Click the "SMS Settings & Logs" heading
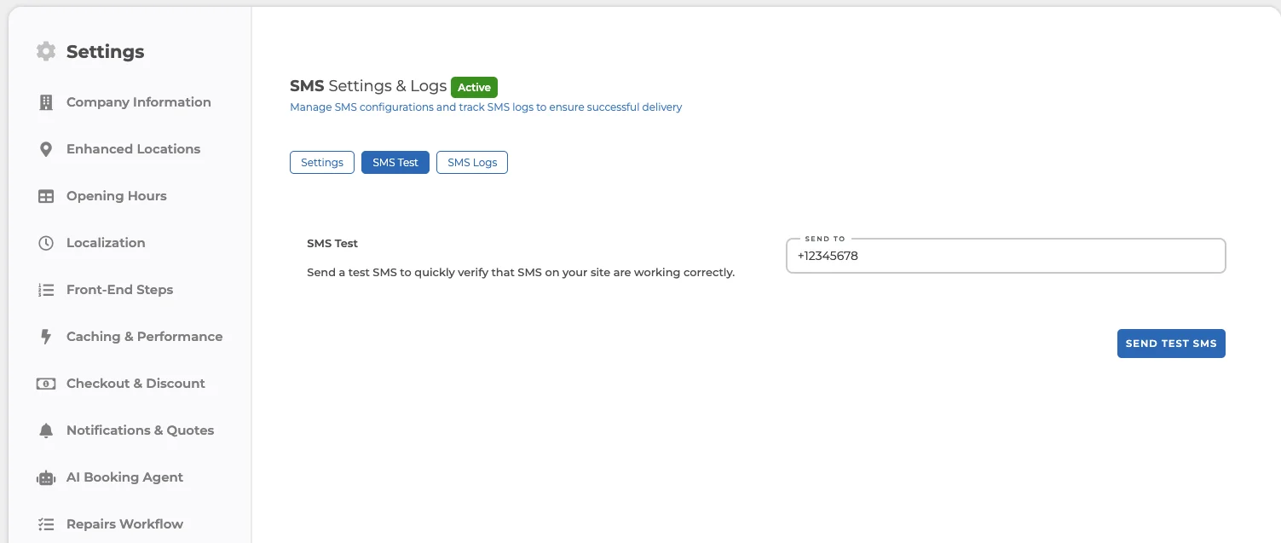Screen dimensions: 1281x543 [x=368, y=86]
